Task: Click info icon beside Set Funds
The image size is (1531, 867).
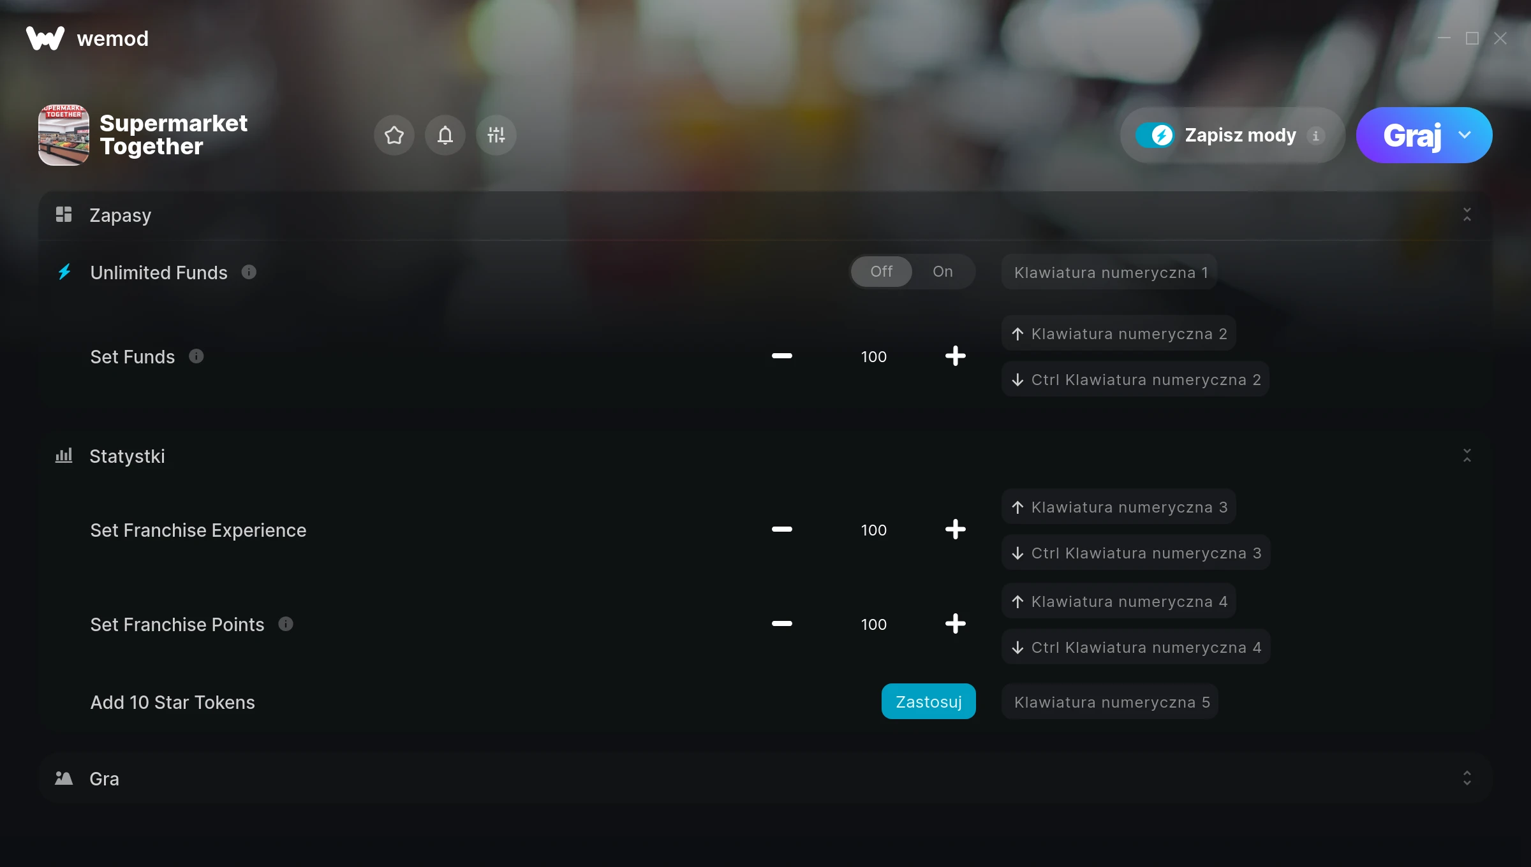Action: tap(196, 356)
